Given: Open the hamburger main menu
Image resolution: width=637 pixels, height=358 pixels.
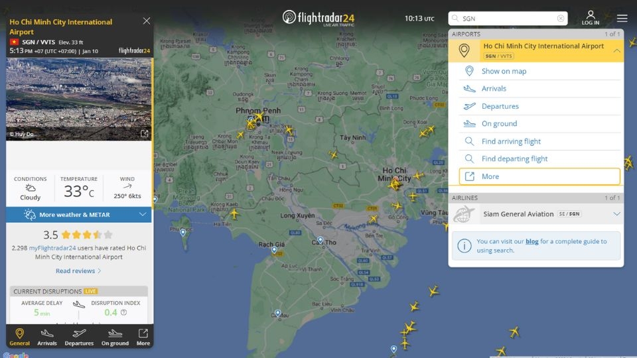Looking at the screenshot, I should [622, 19].
